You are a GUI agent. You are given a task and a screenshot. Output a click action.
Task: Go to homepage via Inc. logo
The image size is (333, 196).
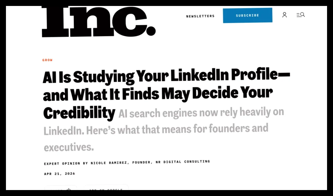tap(99, 21)
